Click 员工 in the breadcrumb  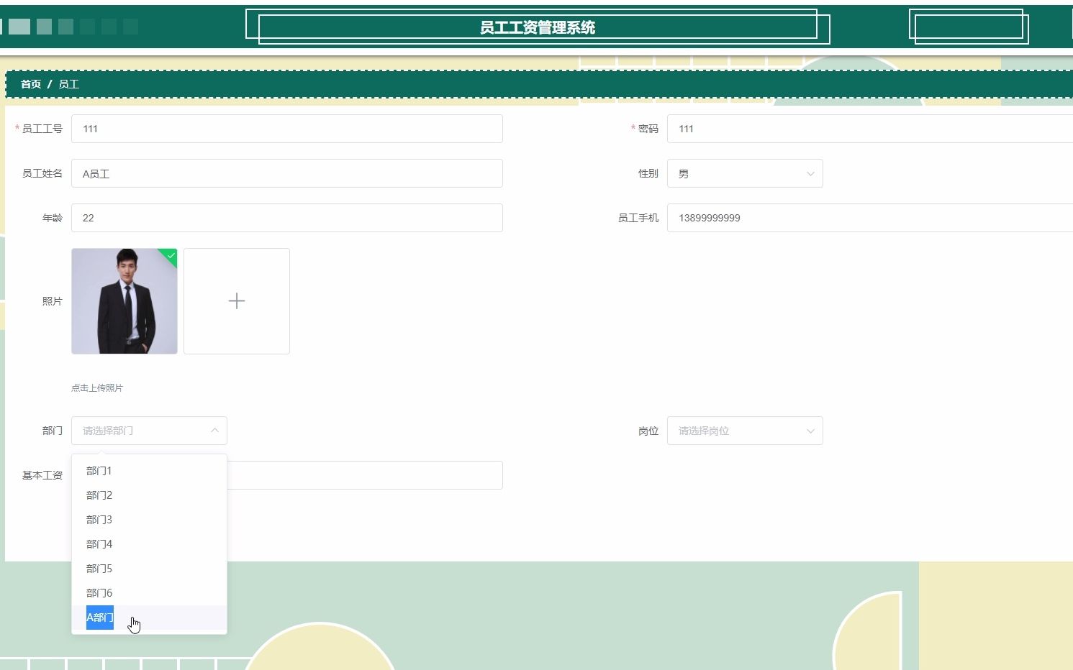point(68,84)
